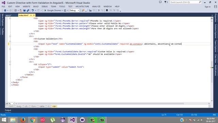Open the undo history dropdown arrow
The image size is (218, 123).
pos(35,11)
